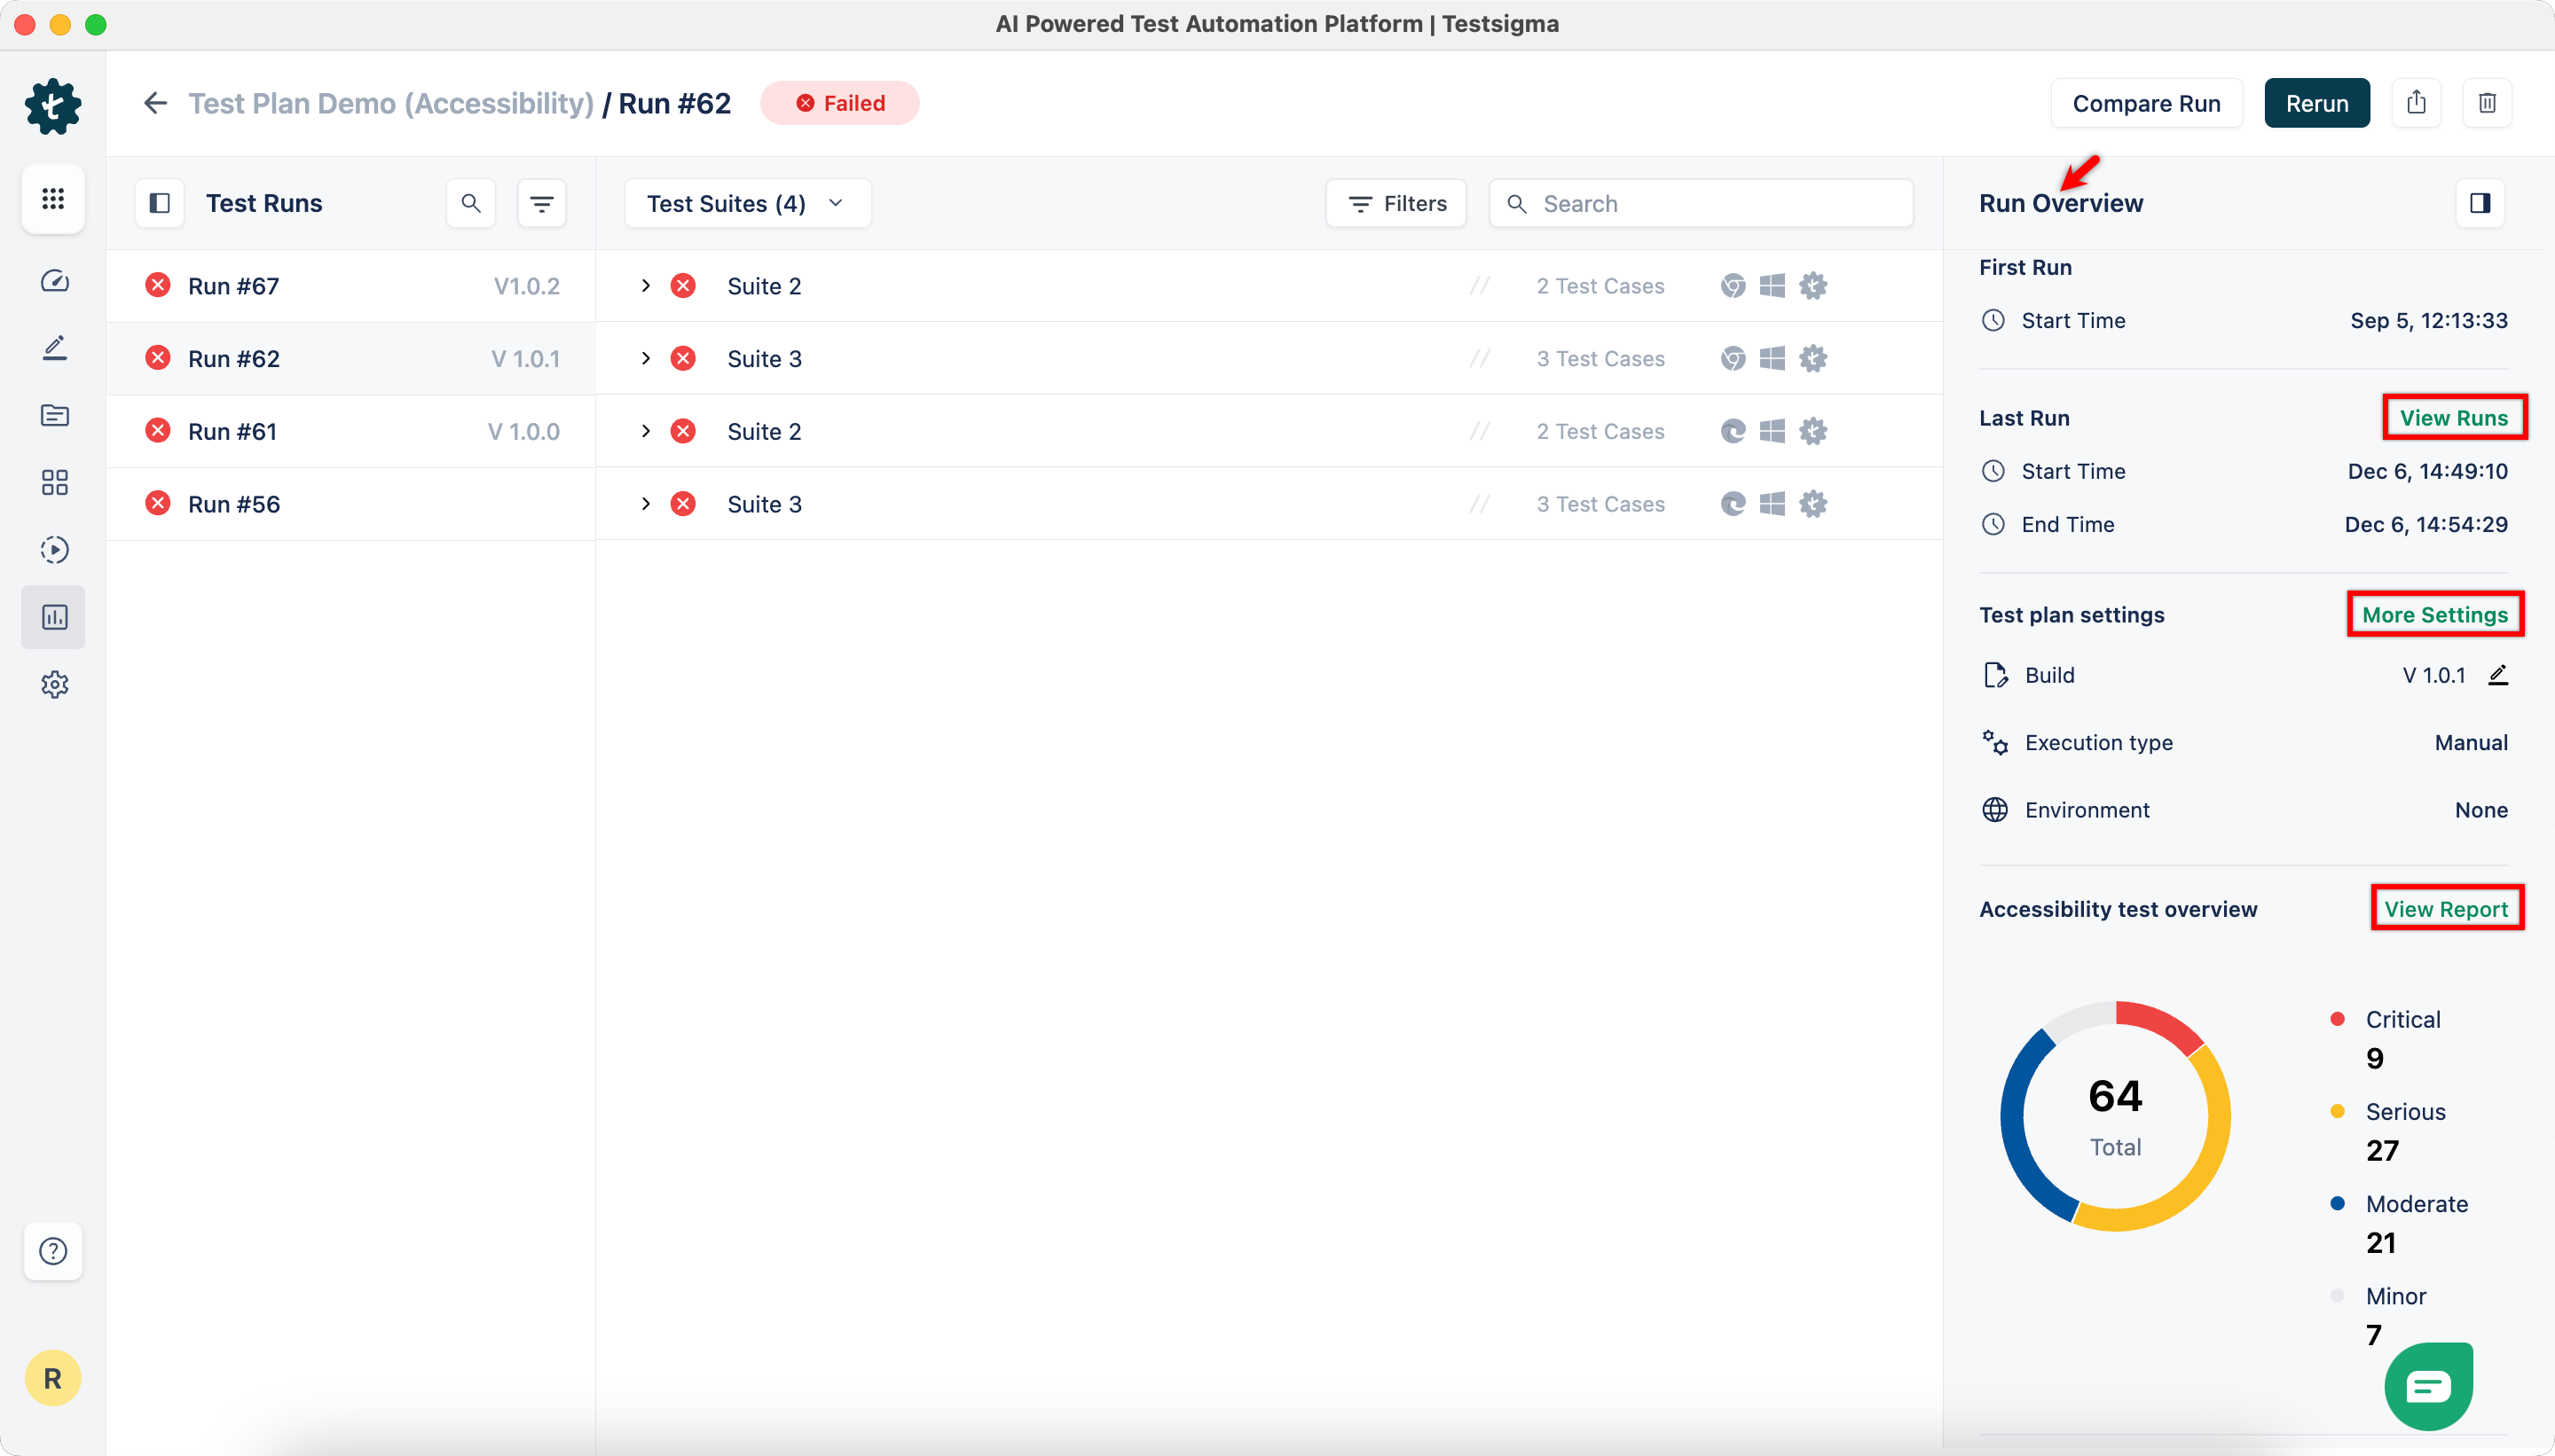This screenshot has width=2555, height=1456.
Task: Click the red Critical dot in chart legend
Action: pyautogui.click(x=2338, y=1017)
